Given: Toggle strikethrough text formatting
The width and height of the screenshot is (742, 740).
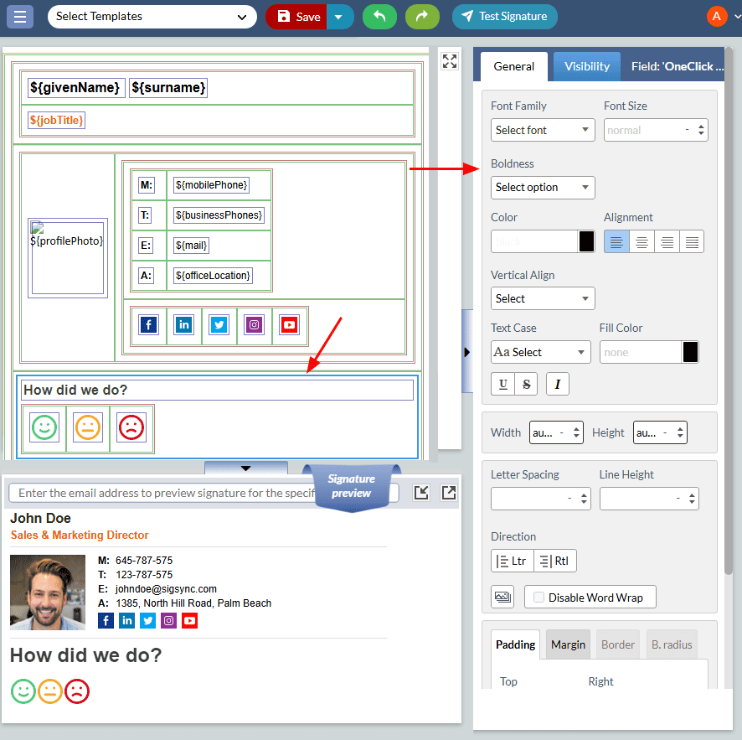Looking at the screenshot, I should 526,384.
